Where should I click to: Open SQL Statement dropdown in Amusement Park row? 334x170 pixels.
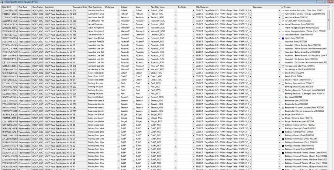click(x=250, y=35)
